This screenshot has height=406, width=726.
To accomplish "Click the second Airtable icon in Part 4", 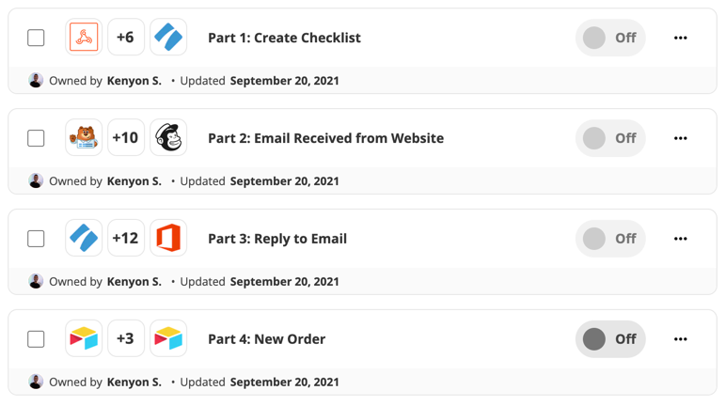I will click(x=168, y=339).
